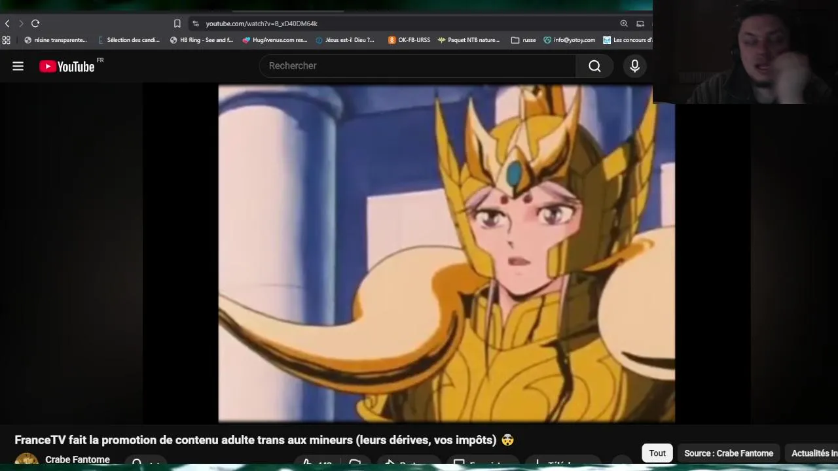Open the 'Les concours d'...' bookmark

tap(628, 40)
